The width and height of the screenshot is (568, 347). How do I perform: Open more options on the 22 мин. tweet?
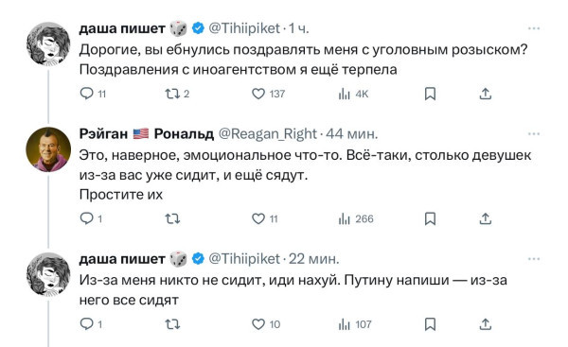[x=534, y=259]
